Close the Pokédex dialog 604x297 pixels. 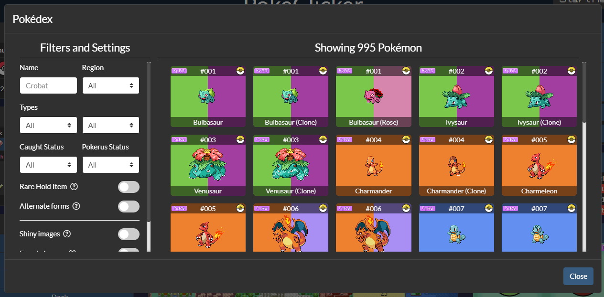(578, 276)
